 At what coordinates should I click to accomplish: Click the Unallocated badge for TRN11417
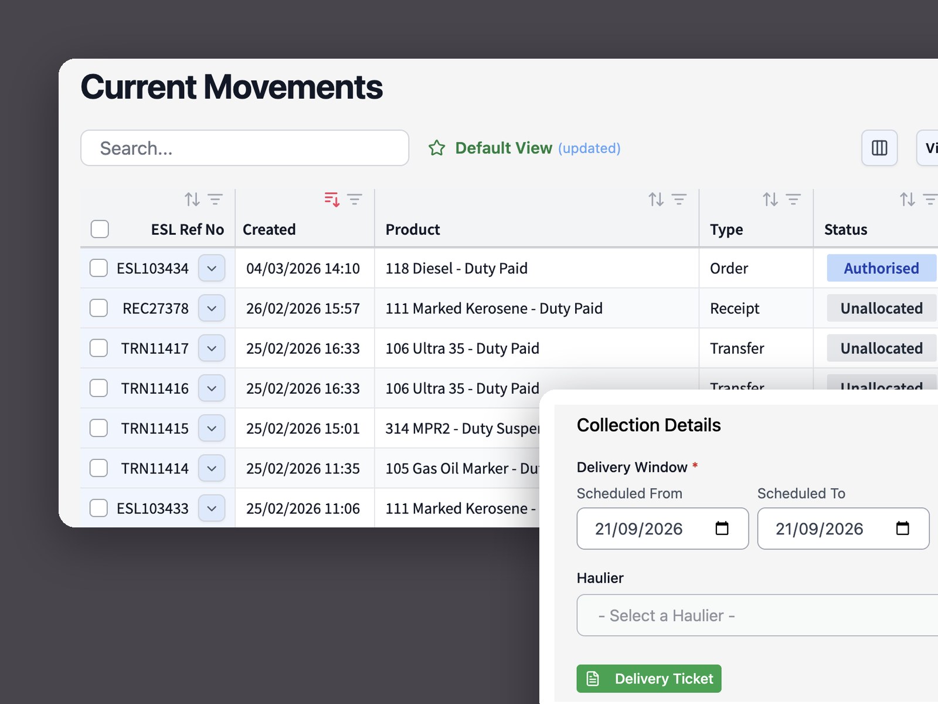(882, 348)
